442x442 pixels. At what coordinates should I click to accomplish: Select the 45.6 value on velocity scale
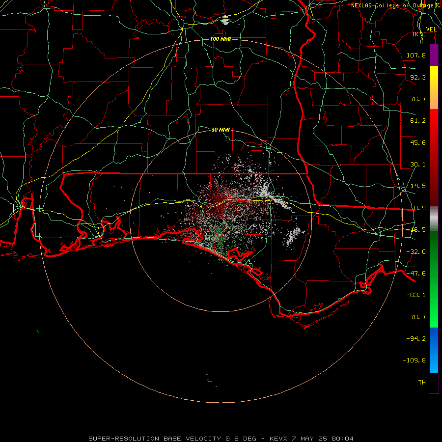tap(418, 142)
